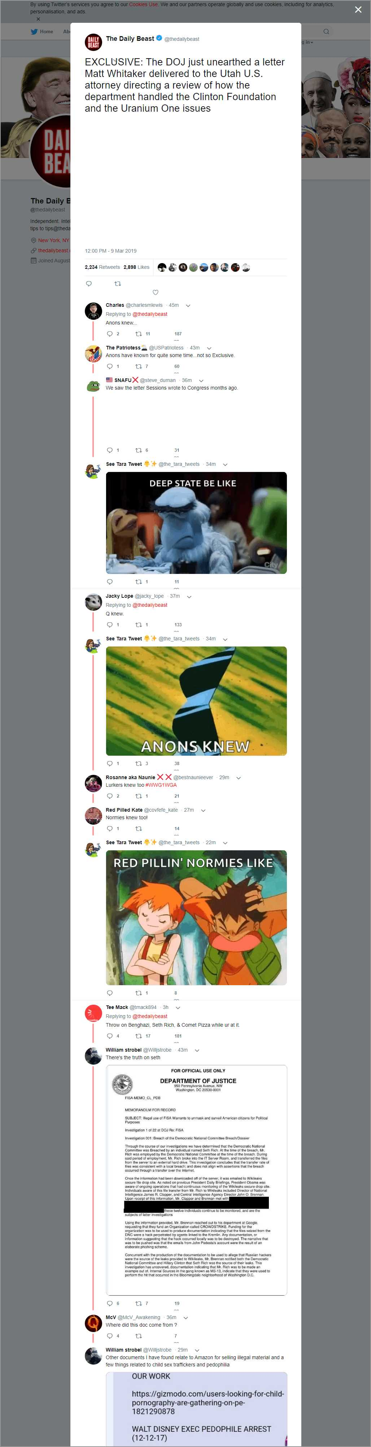Open #WWG1WGA hashtag link
The width and height of the screenshot is (371, 1447).
[x=161, y=785]
